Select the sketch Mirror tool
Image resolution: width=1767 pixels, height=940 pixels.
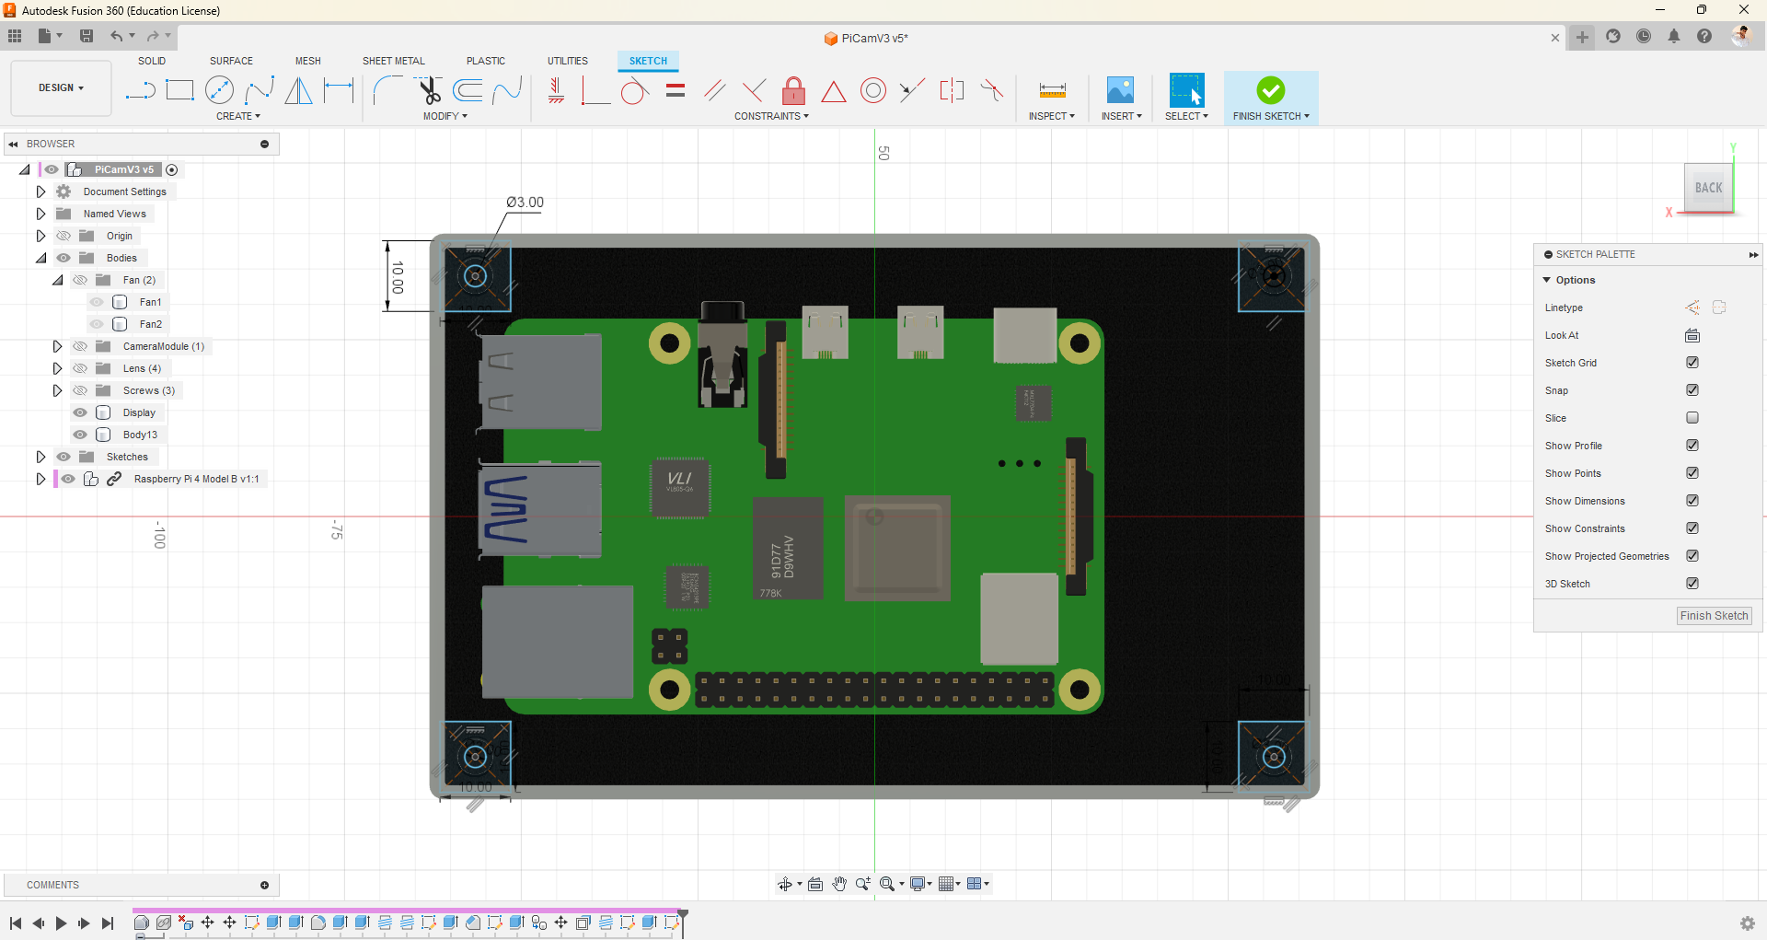click(x=298, y=90)
